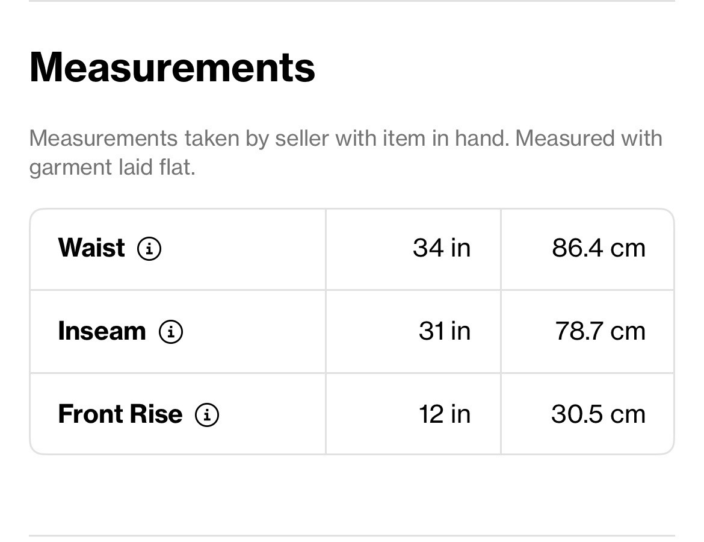This screenshot has width=704, height=542.
Task: Click the 78.7 cm inseam value
Action: [601, 331]
